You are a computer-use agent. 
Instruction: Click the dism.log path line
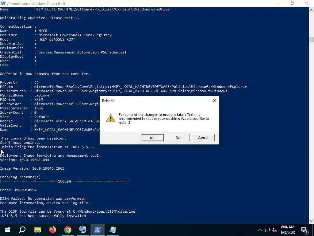point(68,211)
